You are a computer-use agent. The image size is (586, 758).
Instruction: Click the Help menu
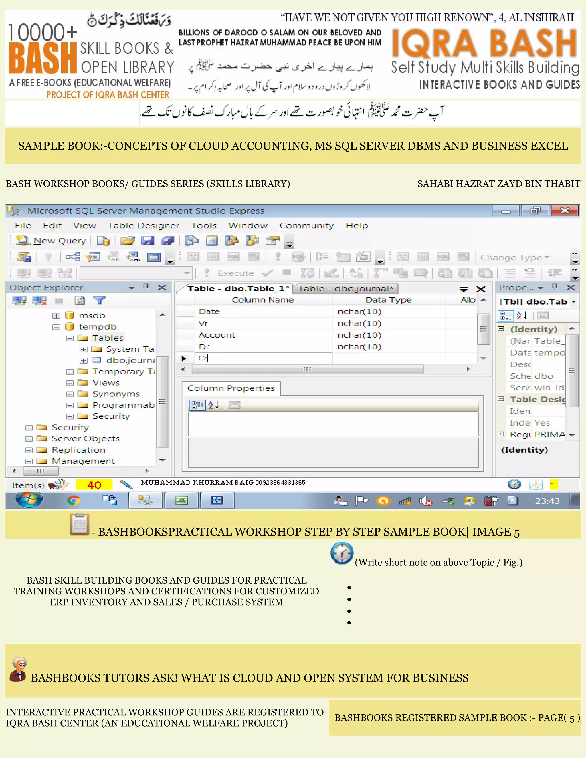(x=357, y=226)
